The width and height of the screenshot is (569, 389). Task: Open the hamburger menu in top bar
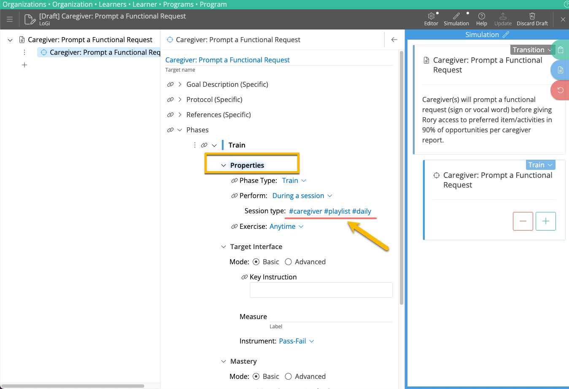coord(10,19)
